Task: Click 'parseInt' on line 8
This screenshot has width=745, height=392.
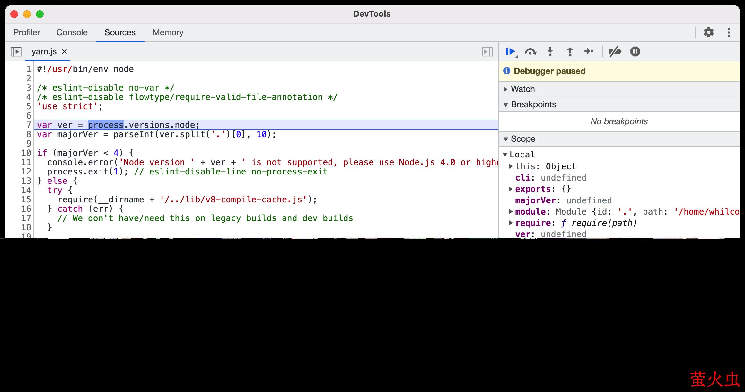Action: (134, 134)
